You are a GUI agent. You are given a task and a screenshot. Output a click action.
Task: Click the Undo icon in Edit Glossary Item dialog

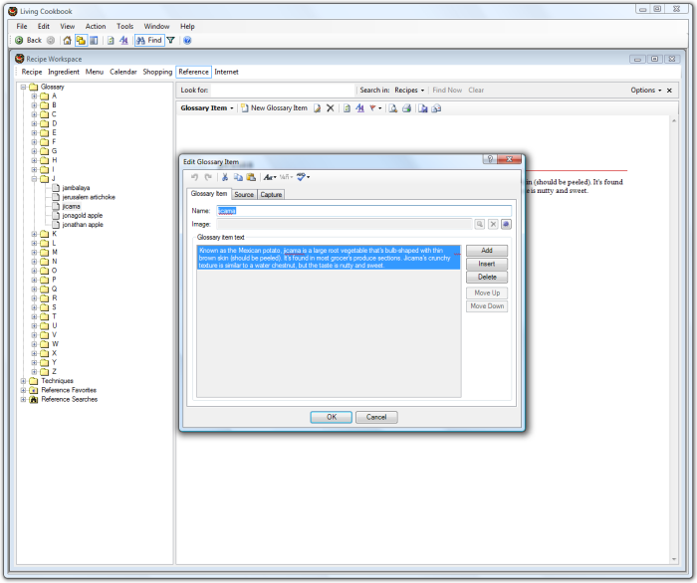[x=195, y=177]
